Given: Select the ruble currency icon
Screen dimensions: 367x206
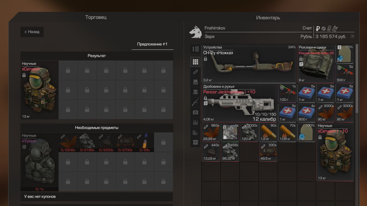Looking at the screenshot, I should [x=318, y=28].
